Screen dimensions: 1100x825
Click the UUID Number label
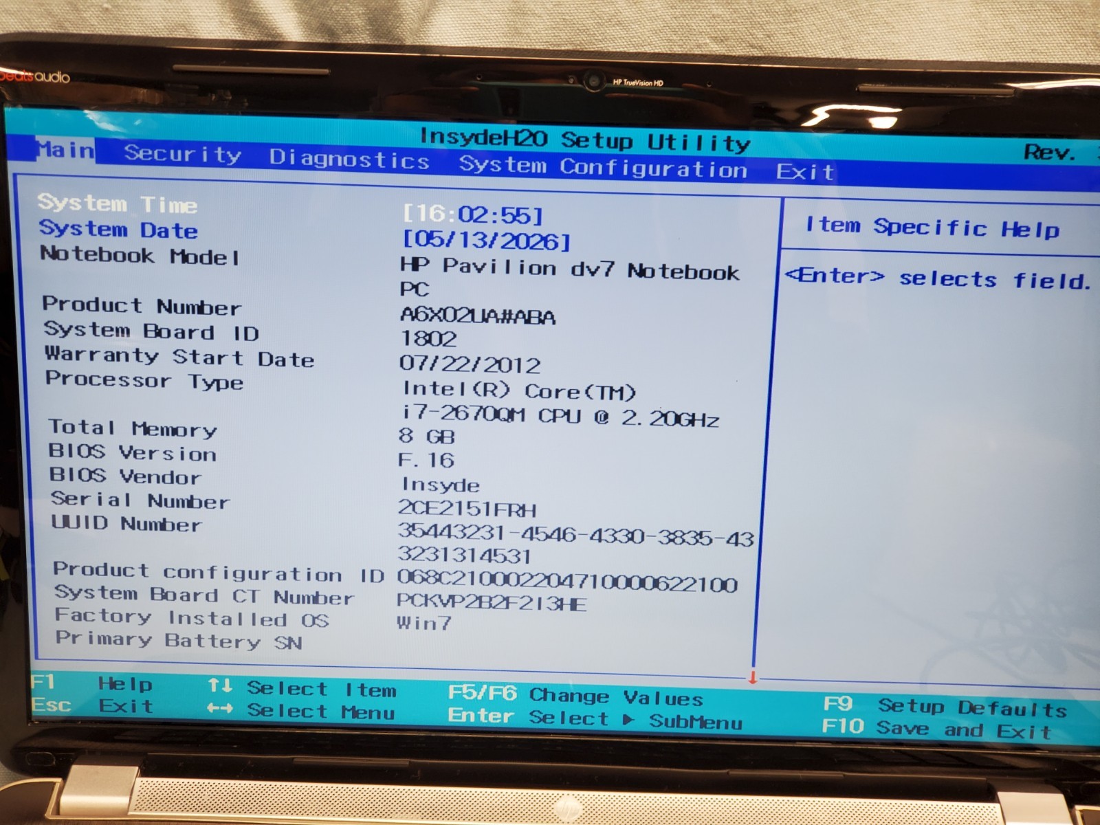pos(126,524)
